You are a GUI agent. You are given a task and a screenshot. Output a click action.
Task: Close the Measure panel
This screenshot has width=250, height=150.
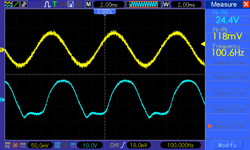click(x=245, y=4)
